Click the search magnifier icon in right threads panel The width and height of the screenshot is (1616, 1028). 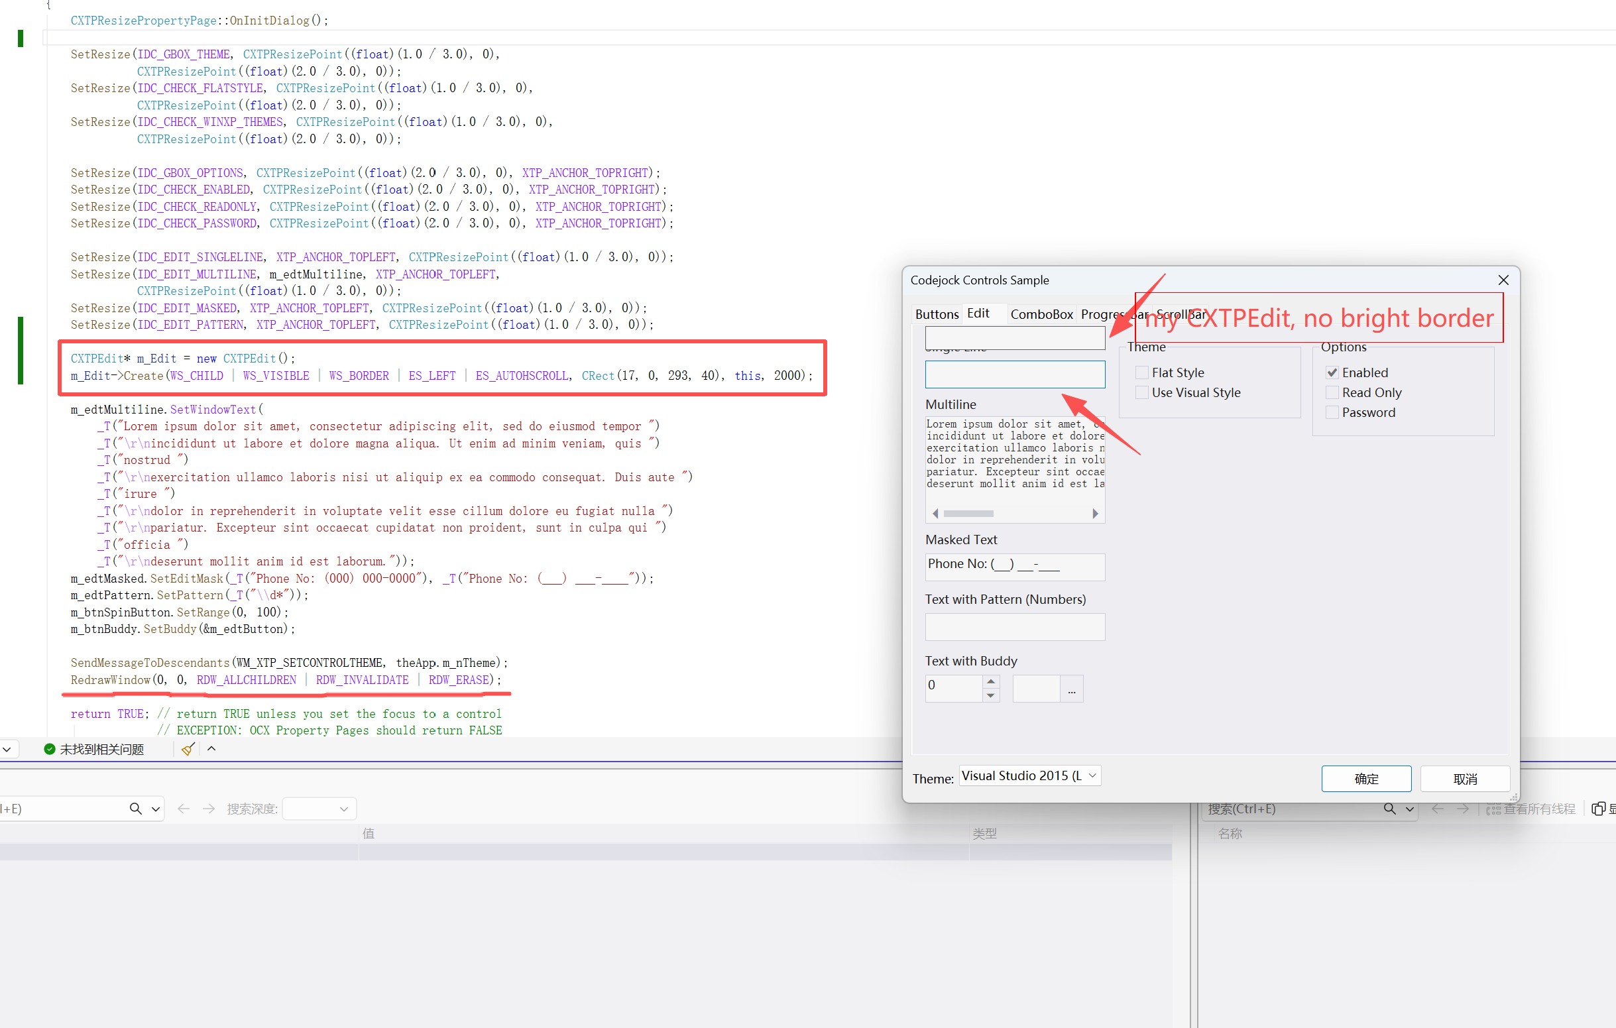click(1390, 809)
